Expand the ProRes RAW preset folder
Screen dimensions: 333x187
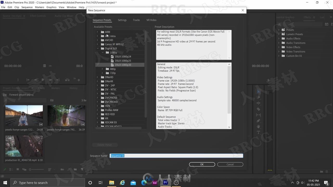[x=98, y=110]
